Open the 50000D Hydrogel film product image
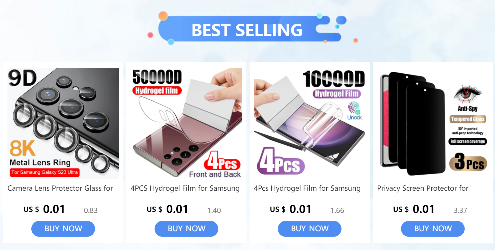 tap(186, 123)
